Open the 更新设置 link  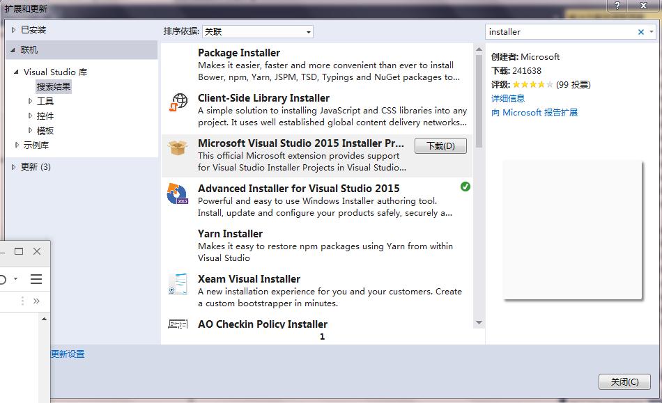click(x=68, y=354)
